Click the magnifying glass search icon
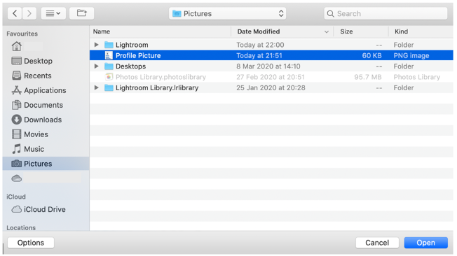This screenshot has width=457, height=256. (331, 14)
